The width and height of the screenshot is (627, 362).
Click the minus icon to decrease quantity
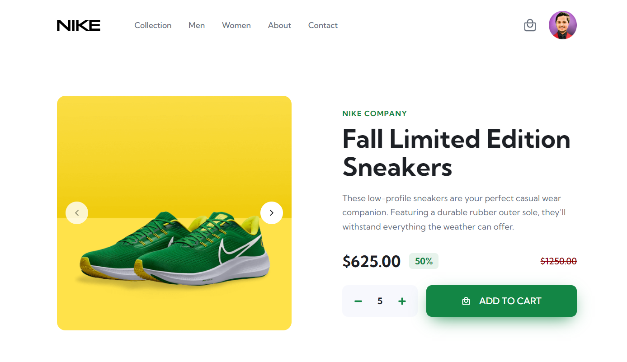[358, 301]
